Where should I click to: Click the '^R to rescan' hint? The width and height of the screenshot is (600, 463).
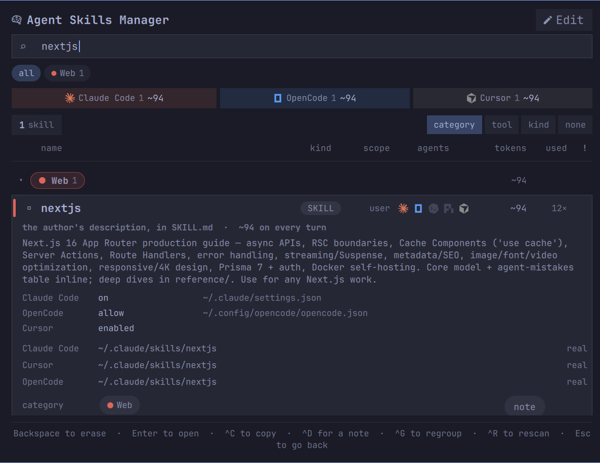click(519, 434)
